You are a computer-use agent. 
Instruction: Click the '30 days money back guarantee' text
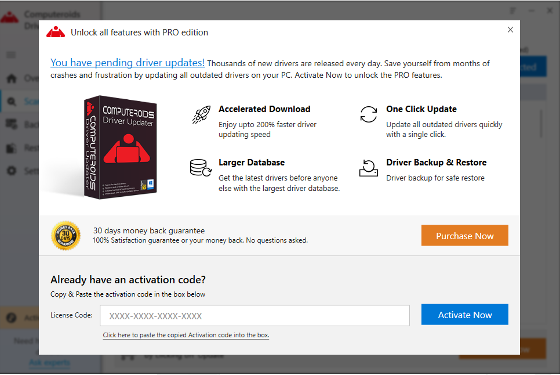[x=149, y=230]
